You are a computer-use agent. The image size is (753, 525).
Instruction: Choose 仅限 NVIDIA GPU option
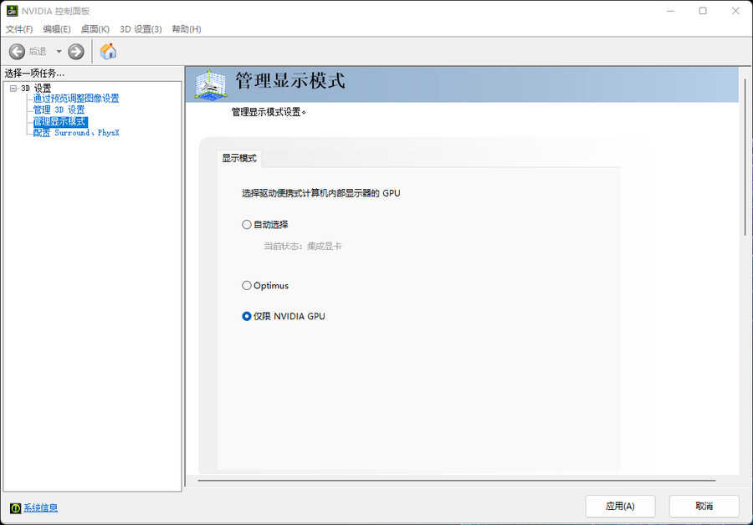click(247, 317)
